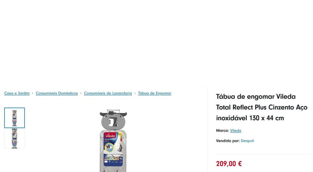This screenshot has width=313, height=172.
Task: Click arrow separator after Casa e Jardim
Action: pos(33,93)
